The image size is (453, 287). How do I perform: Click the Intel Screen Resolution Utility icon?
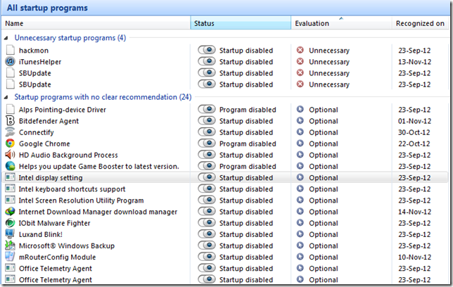[x=10, y=200]
